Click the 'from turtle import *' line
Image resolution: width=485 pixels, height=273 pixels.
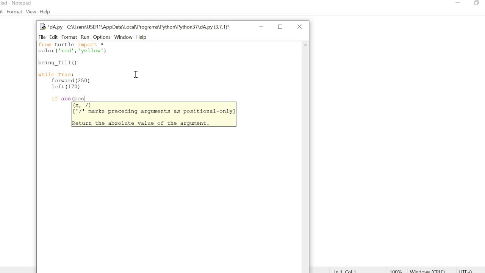[71, 45]
